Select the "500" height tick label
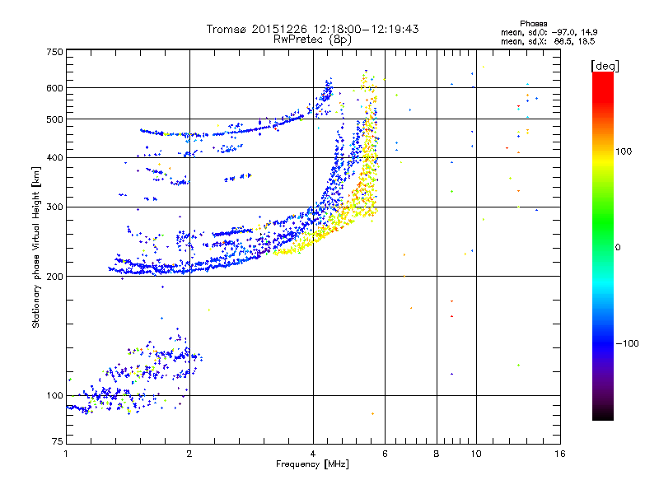Viewport: 659px width, 494px height. (54, 119)
